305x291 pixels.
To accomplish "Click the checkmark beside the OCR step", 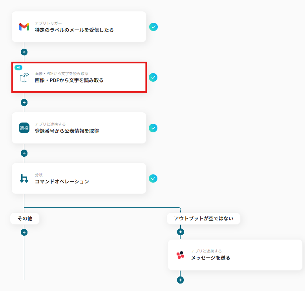I will [x=153, y=77].
